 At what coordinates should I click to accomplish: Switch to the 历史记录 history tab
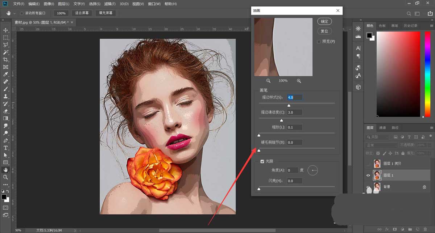click(x=410, y=26)
